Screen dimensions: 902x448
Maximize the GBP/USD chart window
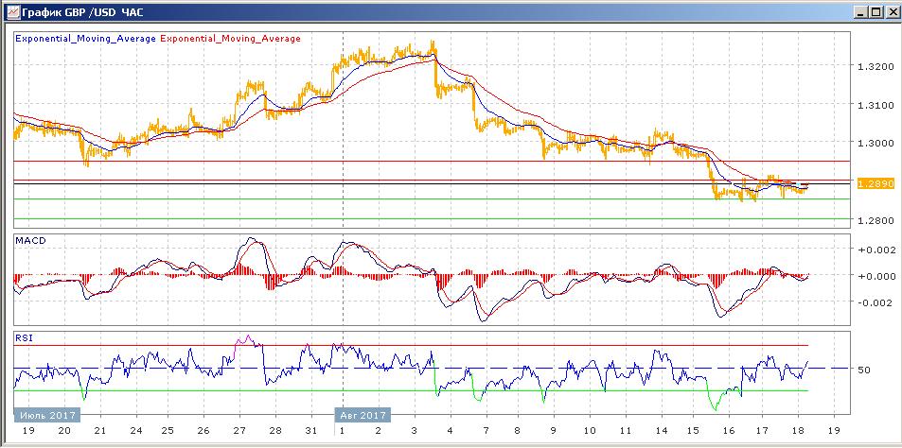tap(874, 12)
